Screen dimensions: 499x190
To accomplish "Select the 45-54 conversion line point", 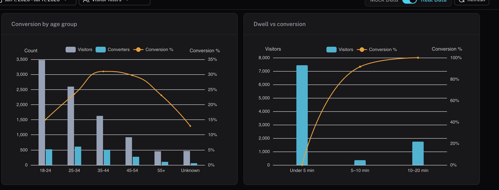I will tap(132, 75).
